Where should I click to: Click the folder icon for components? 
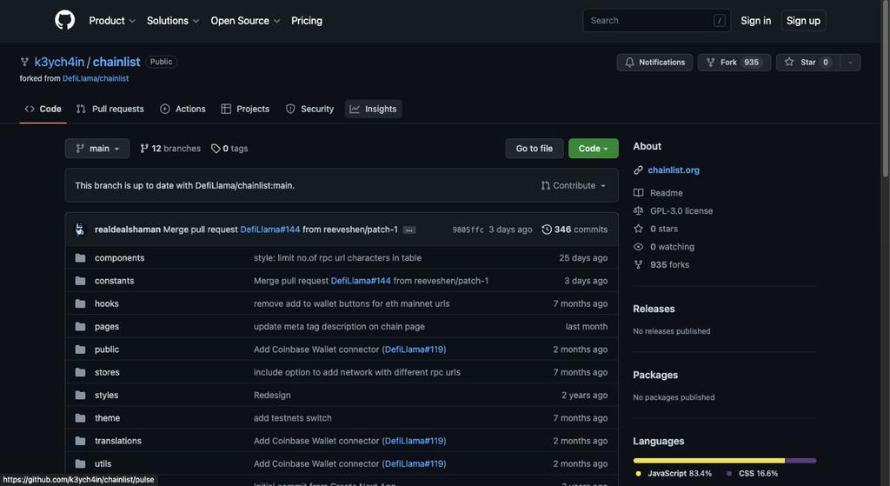(81, 258)
